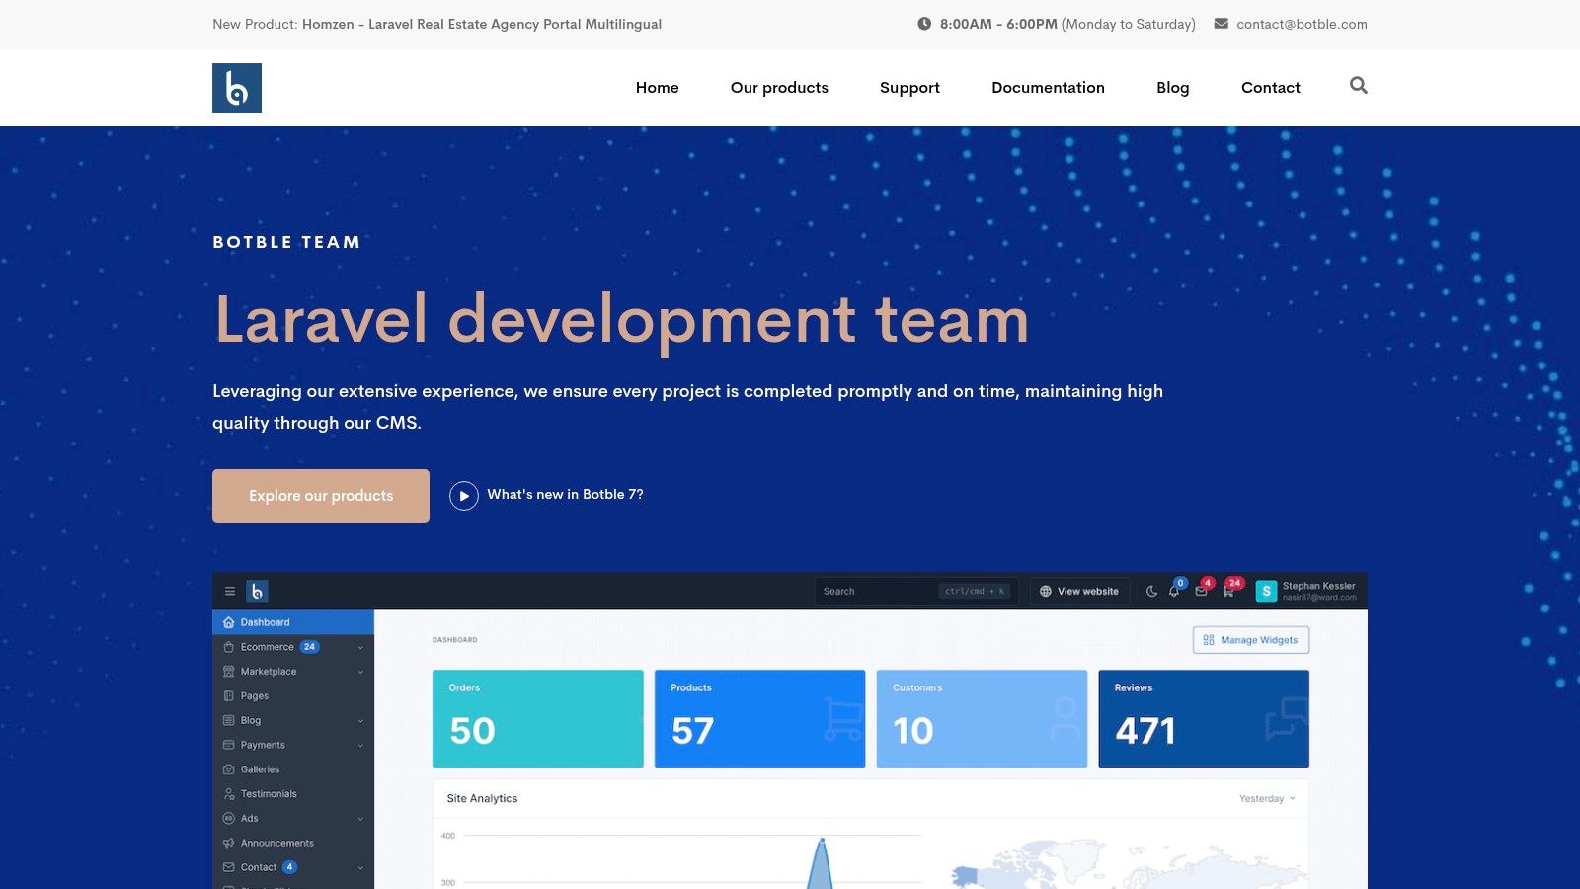Screen dimensions: 1580x889
Task: Select the Dashboard home icon in the sidebar
Action: (x=229, y=622)
